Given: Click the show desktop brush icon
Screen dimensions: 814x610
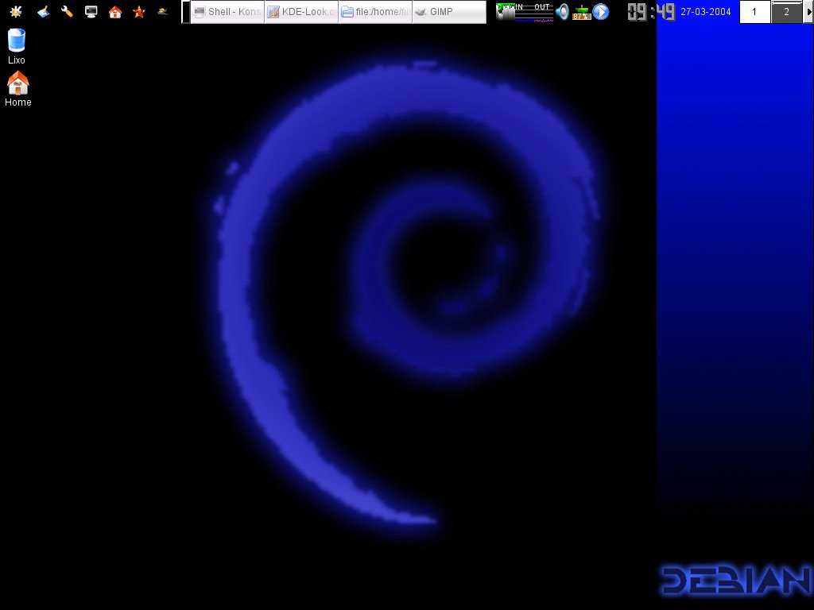Looking at the screenshot, I should click(43, 11).
